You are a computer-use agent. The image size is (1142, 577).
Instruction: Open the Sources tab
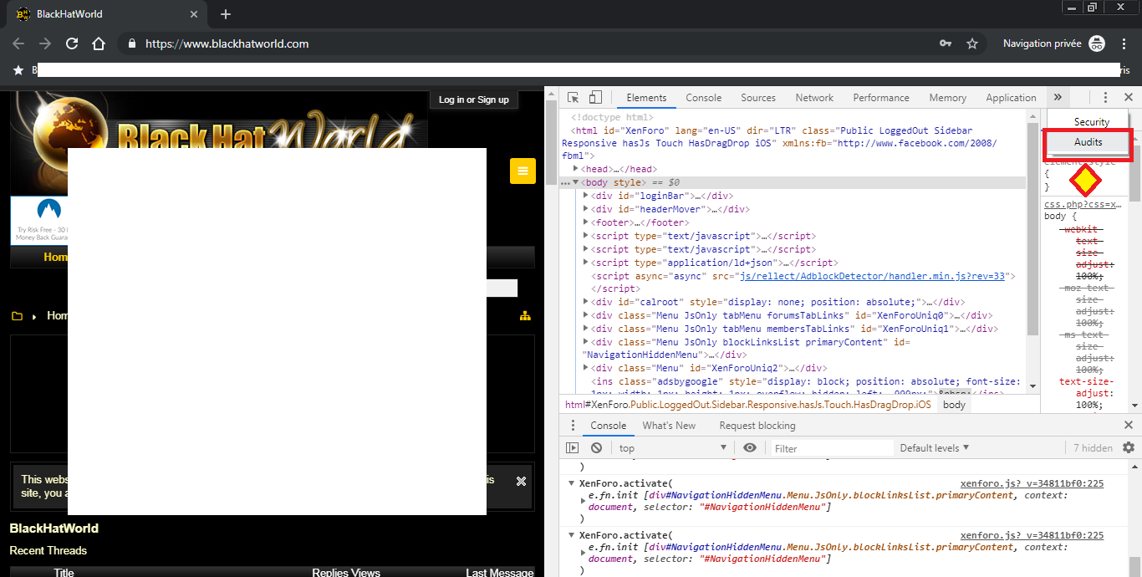click(758, 98)
